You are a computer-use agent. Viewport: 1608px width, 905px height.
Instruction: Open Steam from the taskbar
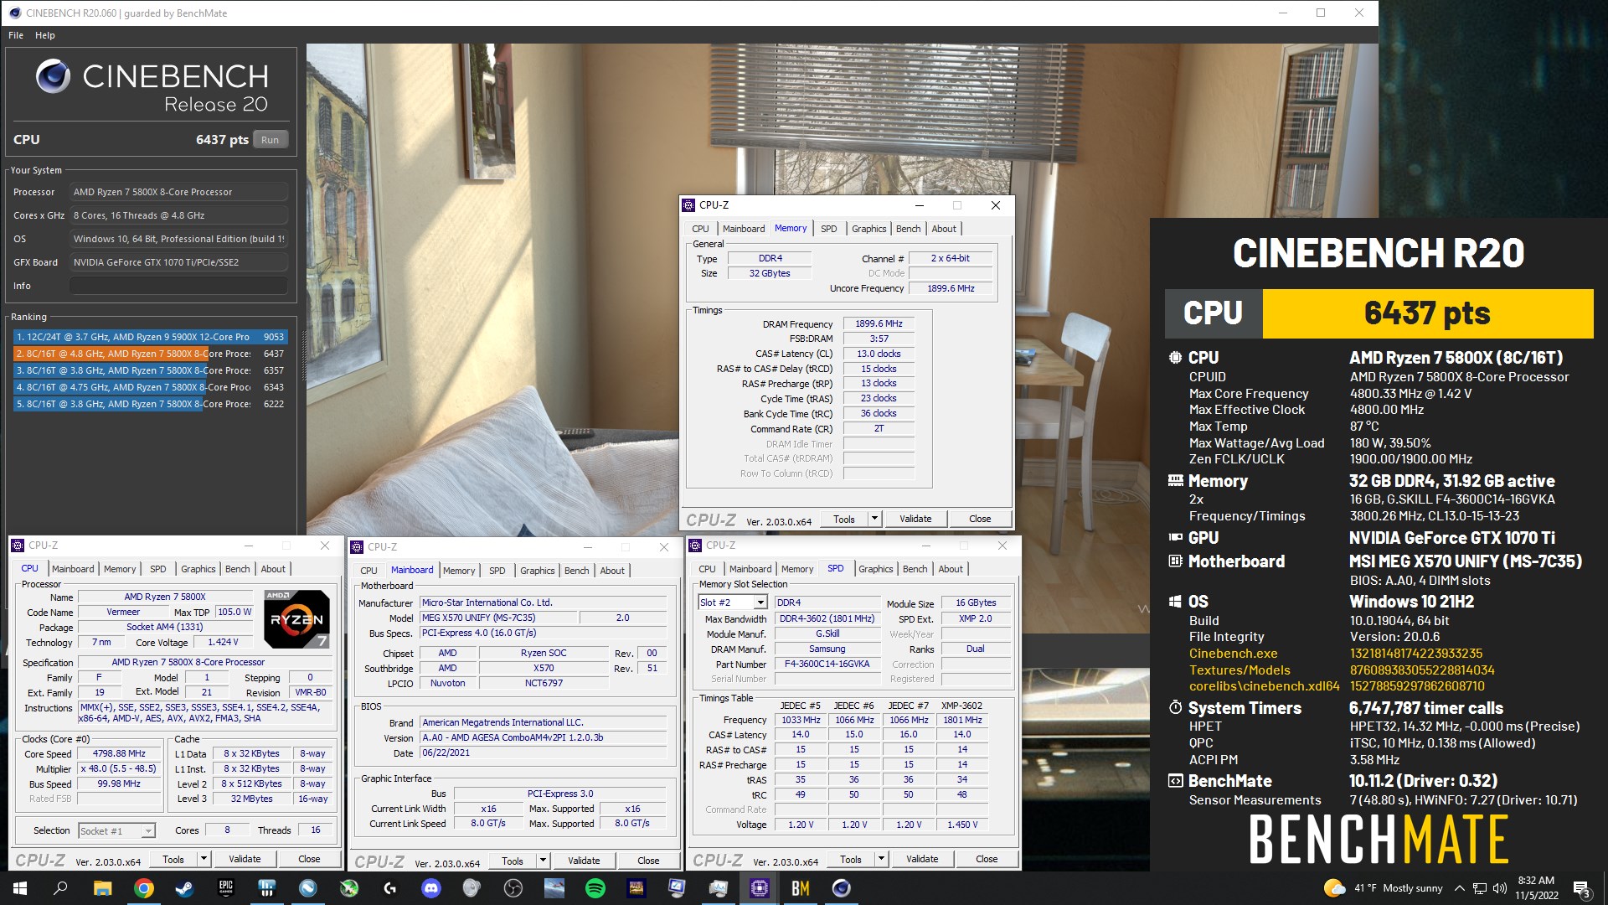[x=184, y=888]
